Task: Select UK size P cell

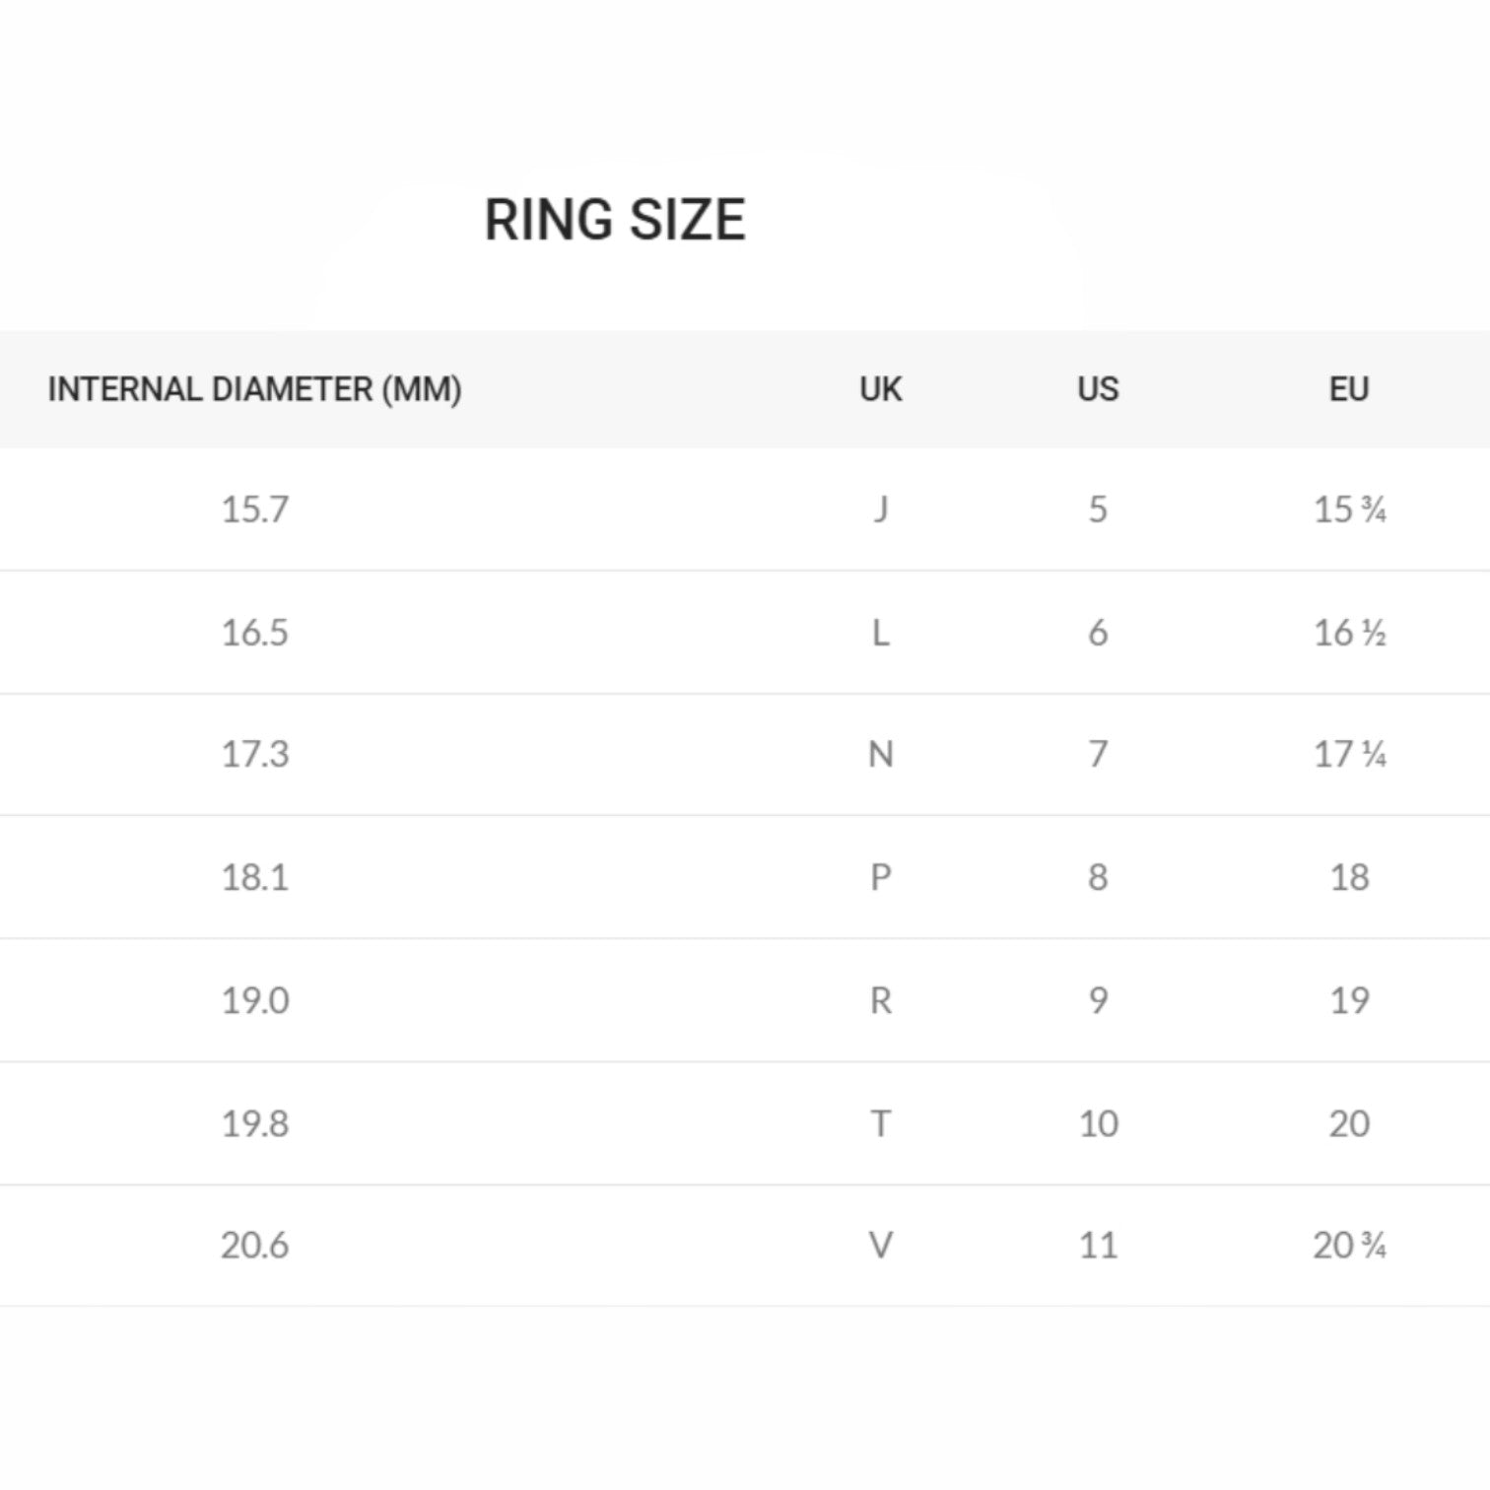Action: point(880,877)
